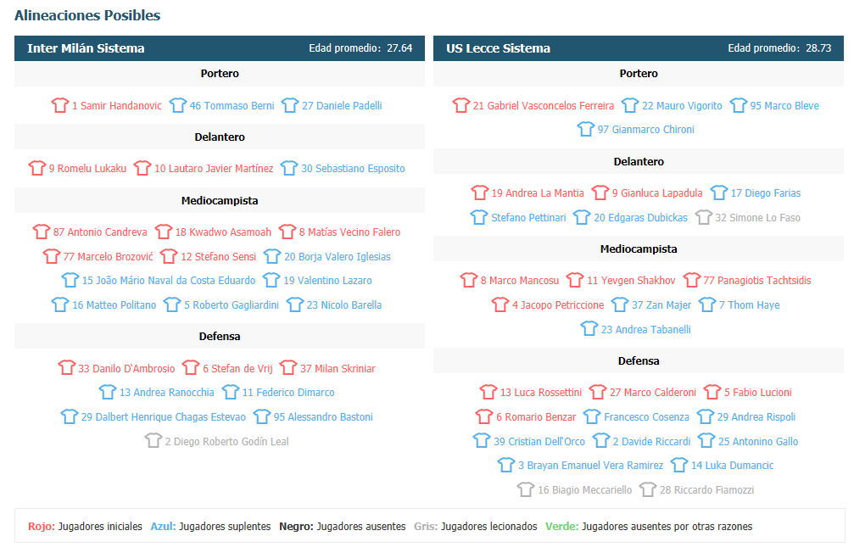Open player link 12 Stefano Sensi
The width and height of the screenshot is (854, 553).
click(219, 257)
